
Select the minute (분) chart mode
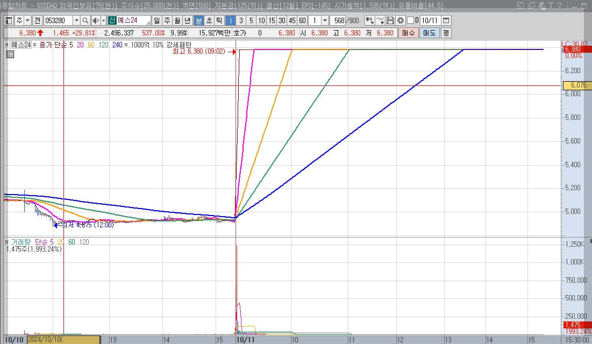point(198,20)
